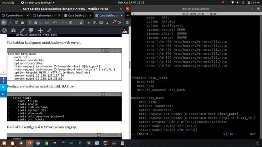Reset the 90% zoom level indicator
The height and width of the screenshot is (147, 262).
[54, 22]
